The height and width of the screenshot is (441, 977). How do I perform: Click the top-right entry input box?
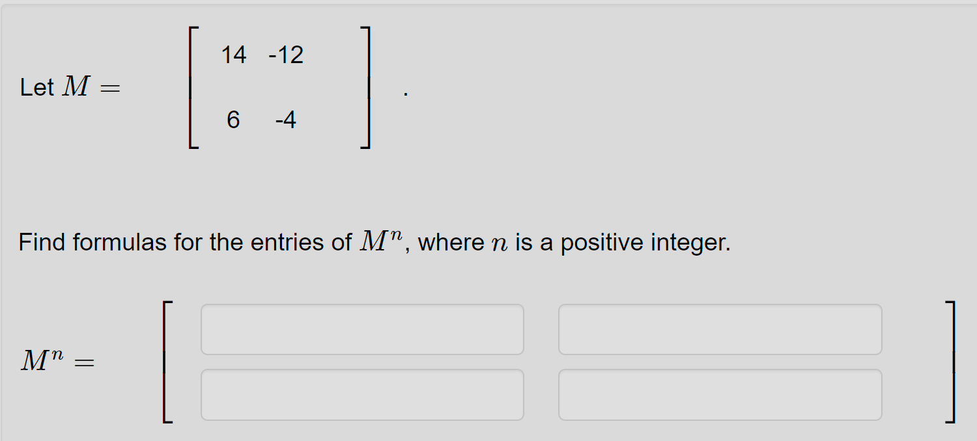click(x=720, y=330)
